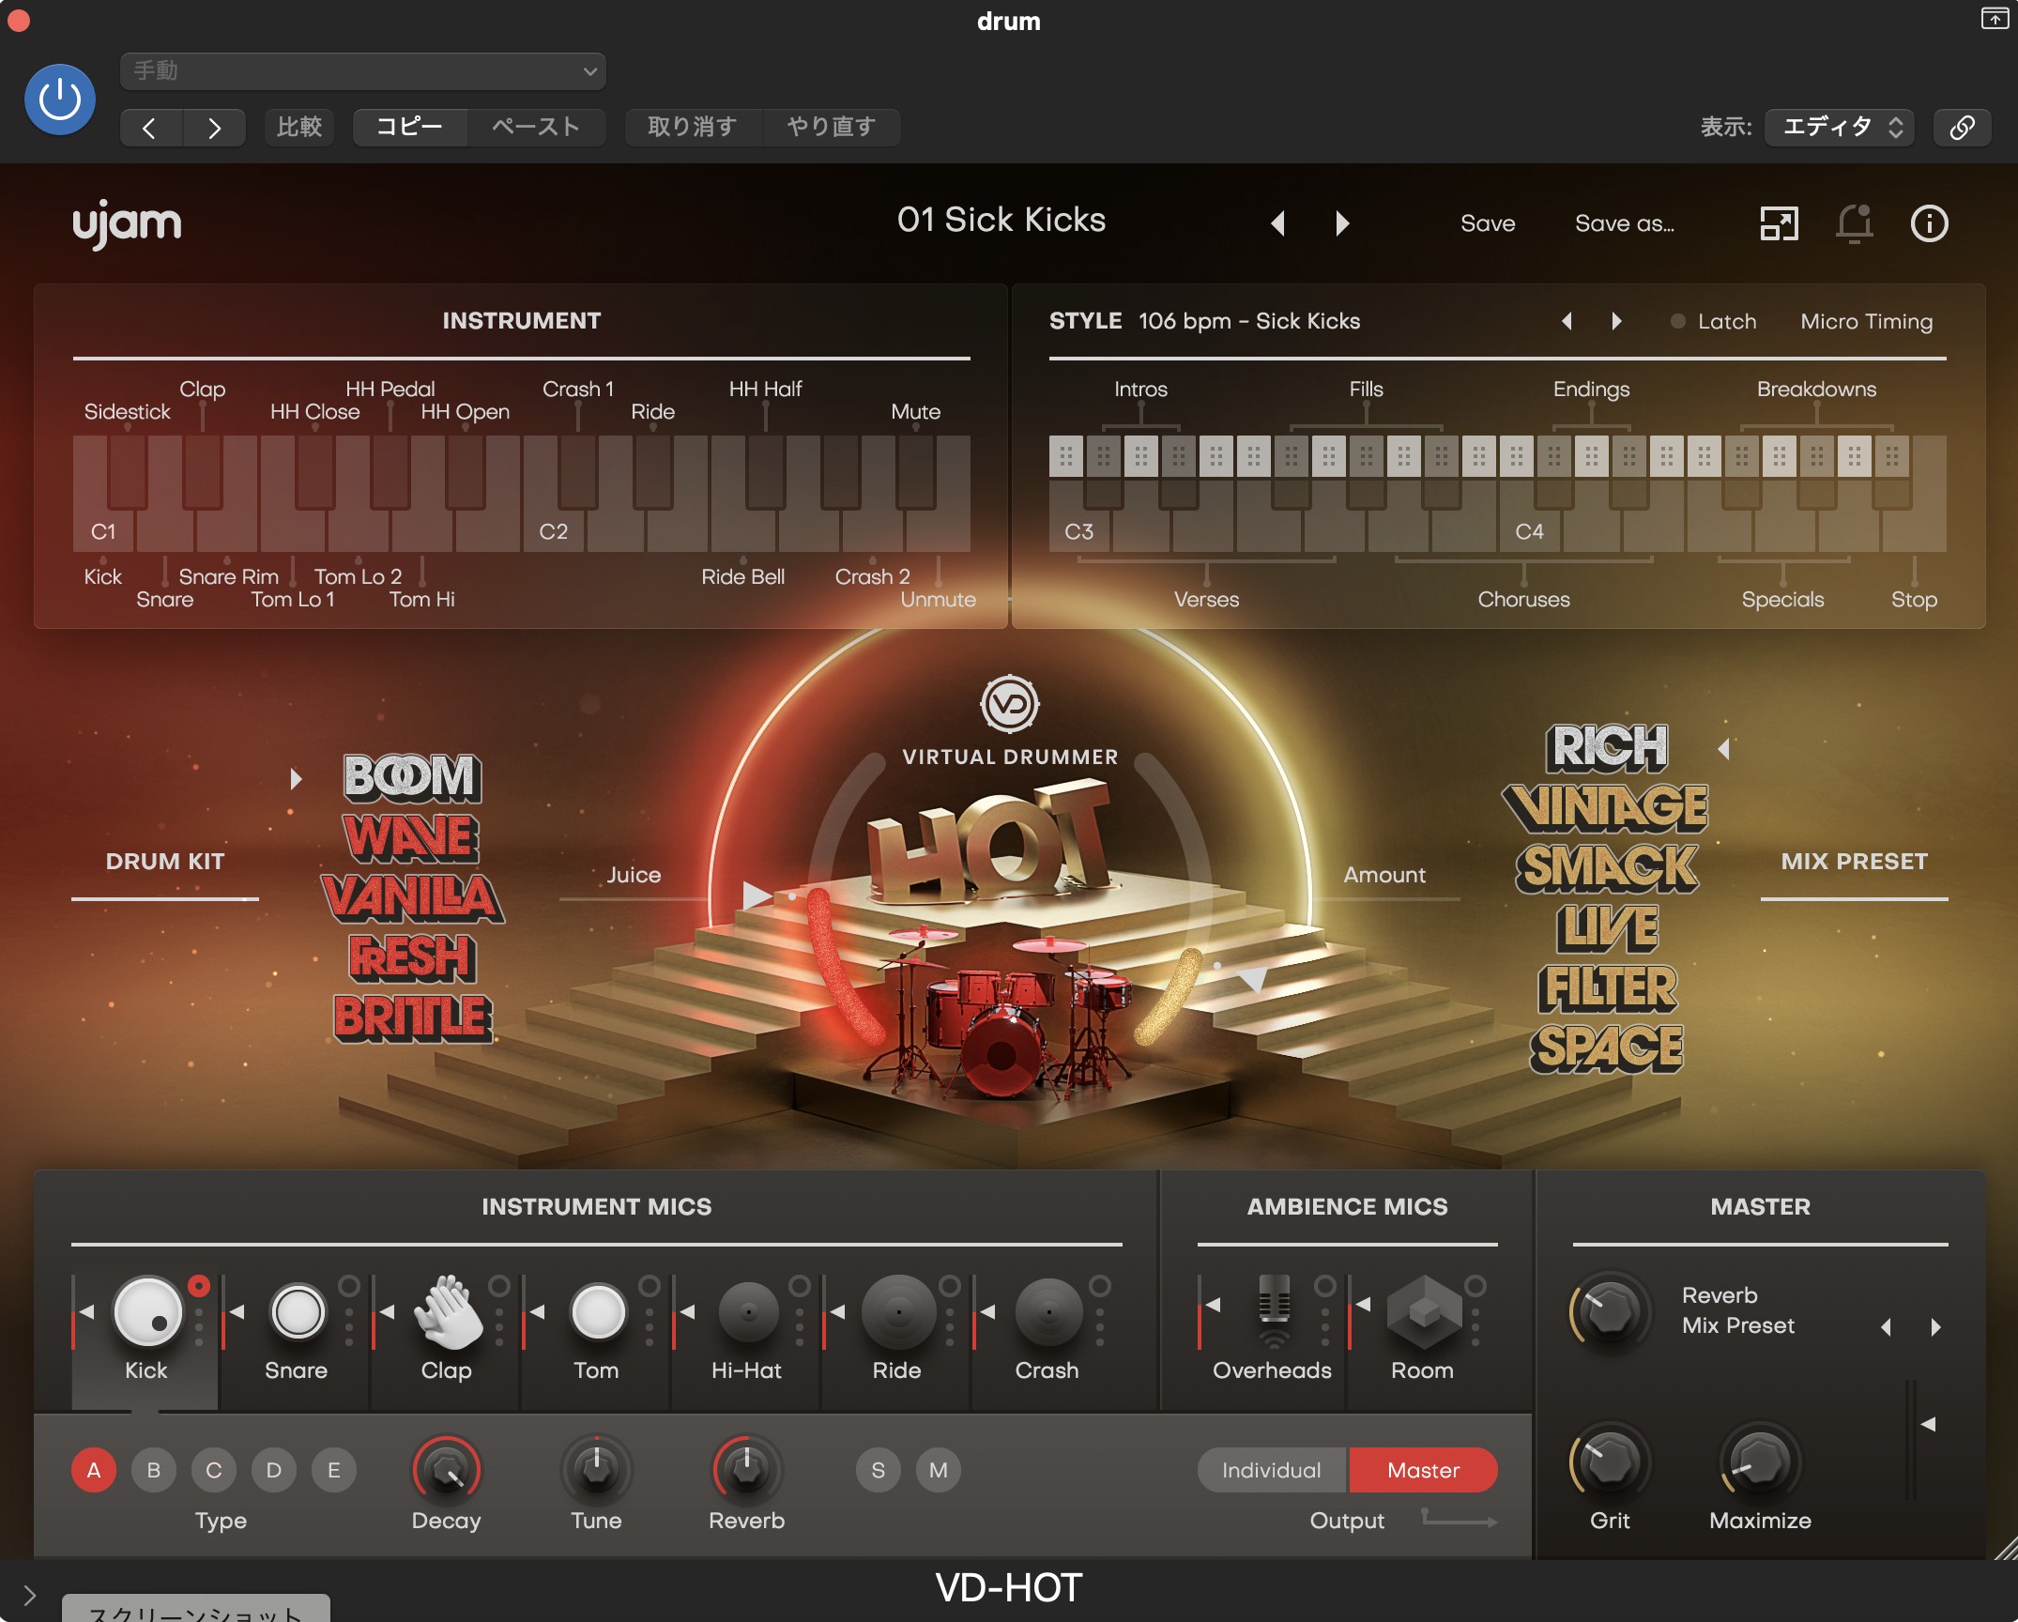The height and width of the screenshot is (1622, 2018).
Task: Select kick Type B
Action: pyautogui.click(x=154, y=1470)
